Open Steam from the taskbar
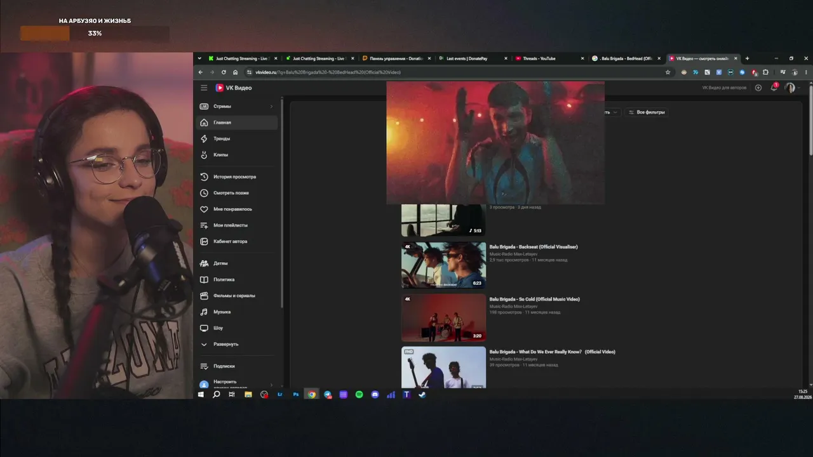Viewport: 813px width, 457px height. (422, 395)
